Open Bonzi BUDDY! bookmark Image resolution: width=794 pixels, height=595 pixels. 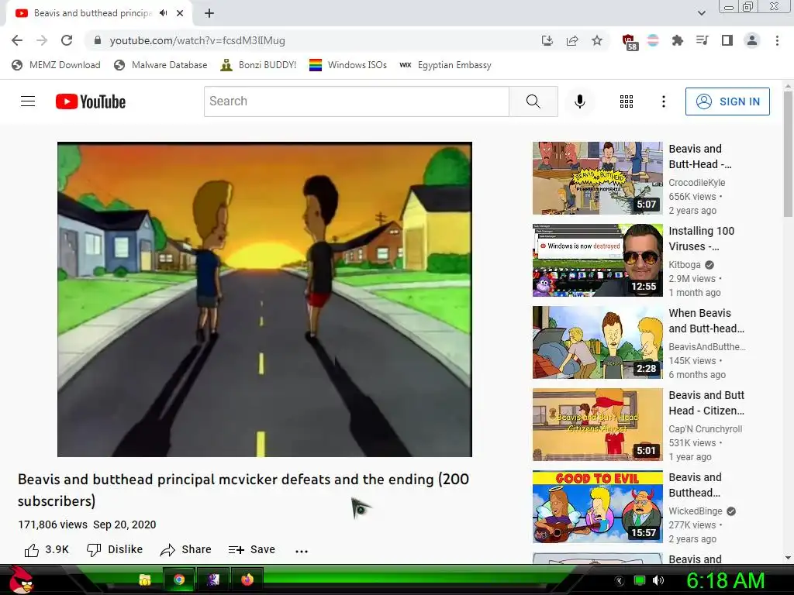(258, 65)
